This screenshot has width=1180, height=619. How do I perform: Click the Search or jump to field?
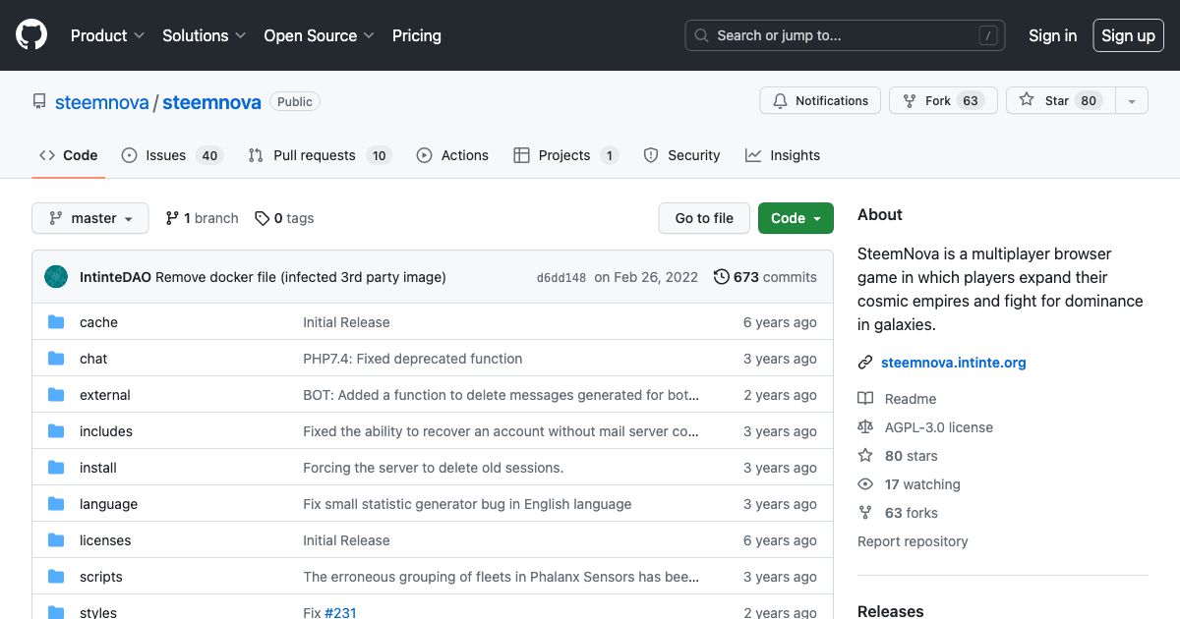click(844, 35)
